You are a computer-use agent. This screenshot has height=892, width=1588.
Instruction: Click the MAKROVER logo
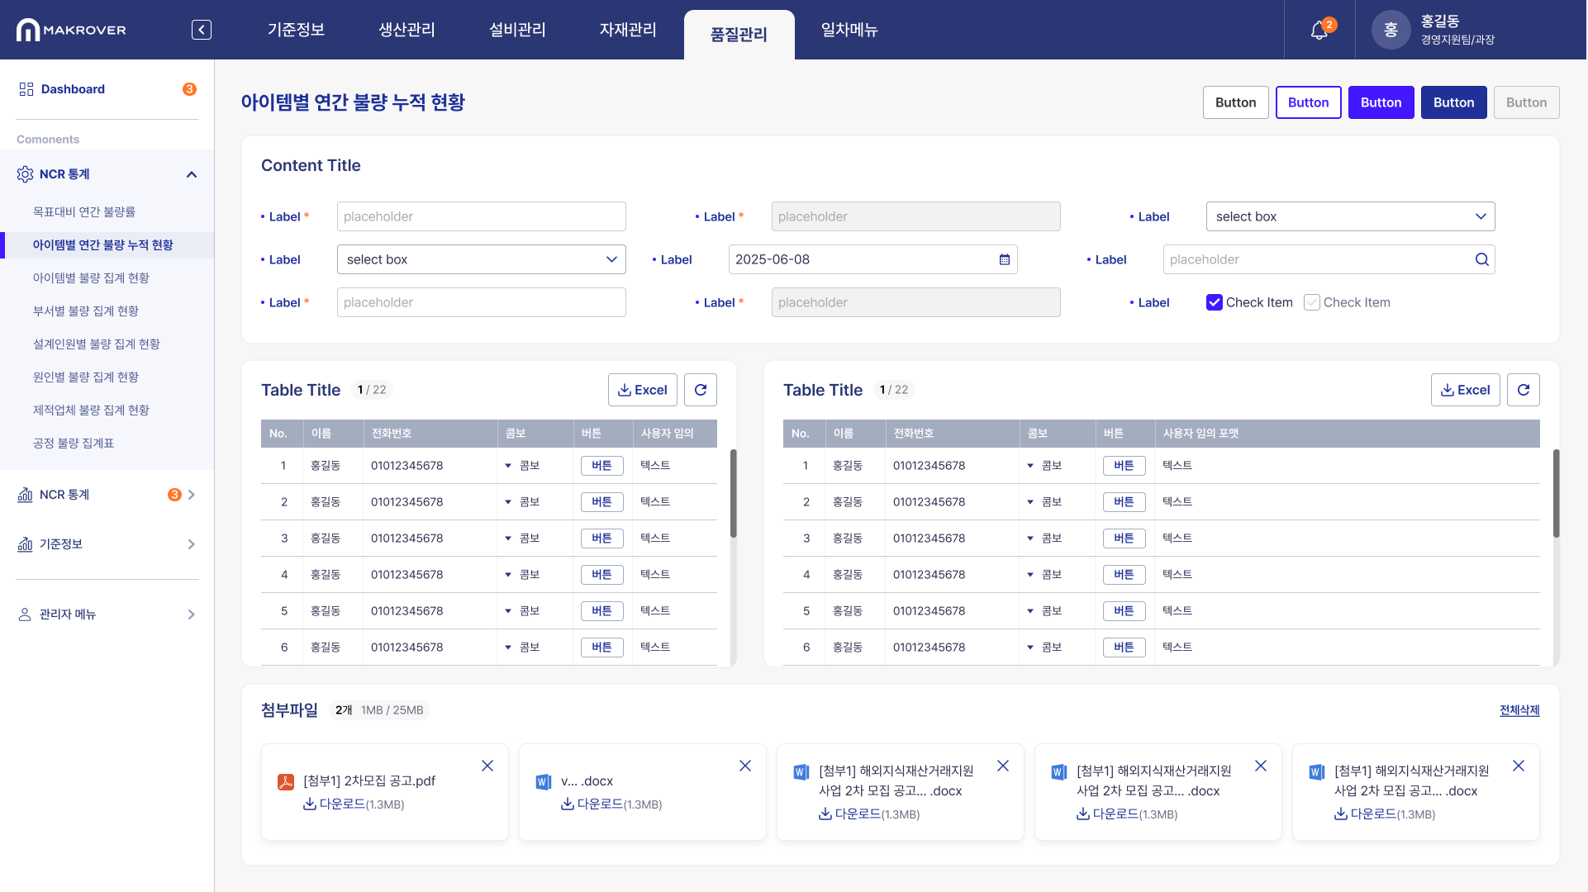[x=71, y=31]
